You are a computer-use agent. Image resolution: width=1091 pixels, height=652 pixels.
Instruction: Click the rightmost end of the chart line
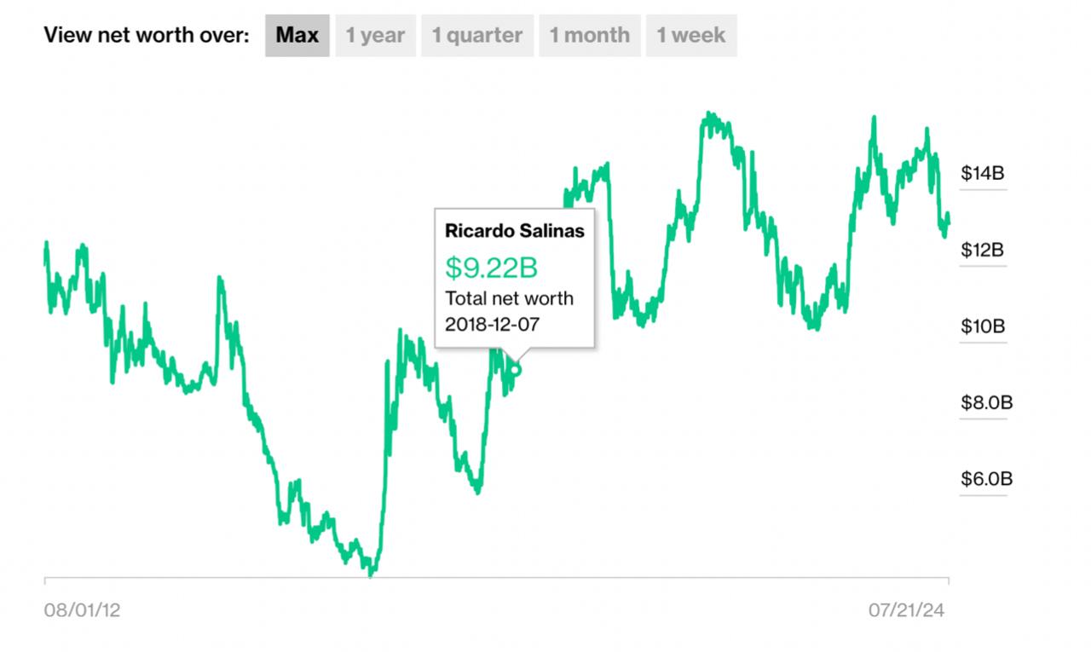pos(948,221)
